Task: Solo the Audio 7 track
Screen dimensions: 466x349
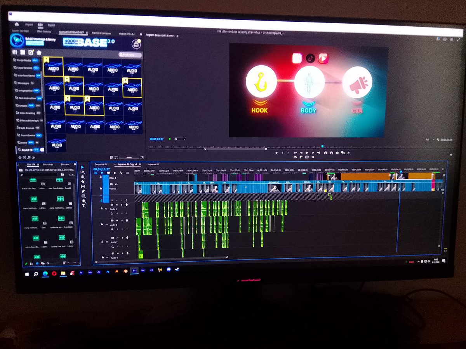Action: click(x=122, y=237)
